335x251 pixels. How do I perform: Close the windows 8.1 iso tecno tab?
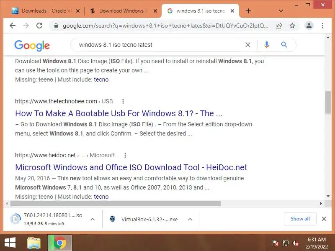click(232, 11)
